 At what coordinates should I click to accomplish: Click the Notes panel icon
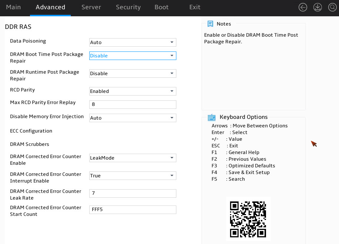(210, 24)
